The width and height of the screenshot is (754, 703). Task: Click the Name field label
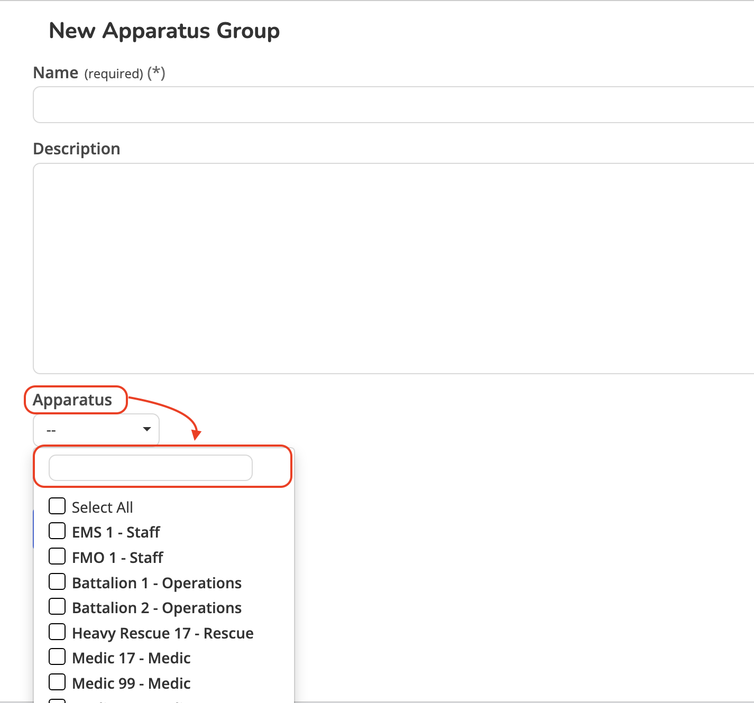(56, 73)
